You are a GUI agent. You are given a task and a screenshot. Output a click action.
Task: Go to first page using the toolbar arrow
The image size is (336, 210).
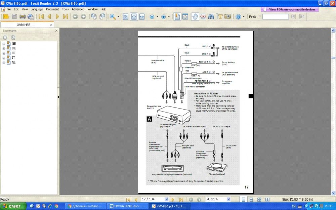41,16
